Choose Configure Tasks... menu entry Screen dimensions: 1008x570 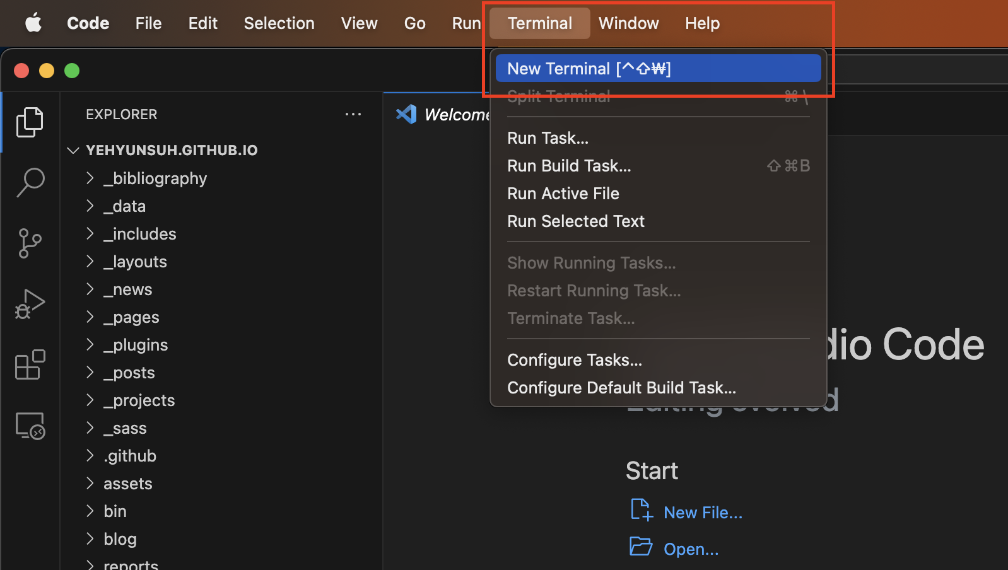pyautogui.click(x=658, y=360)
